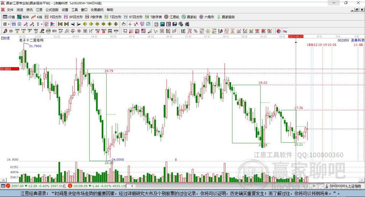This screenshot has height=197, width=365.
Task: Click the 27.36 box price label
Action: [299, 108]
